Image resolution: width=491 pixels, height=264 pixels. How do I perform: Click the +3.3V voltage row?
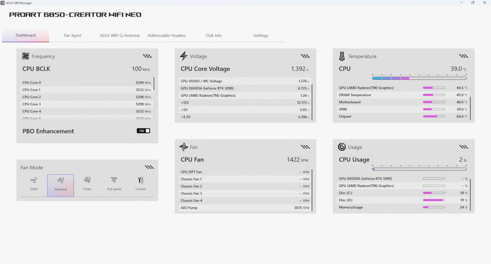pos(245,117)
